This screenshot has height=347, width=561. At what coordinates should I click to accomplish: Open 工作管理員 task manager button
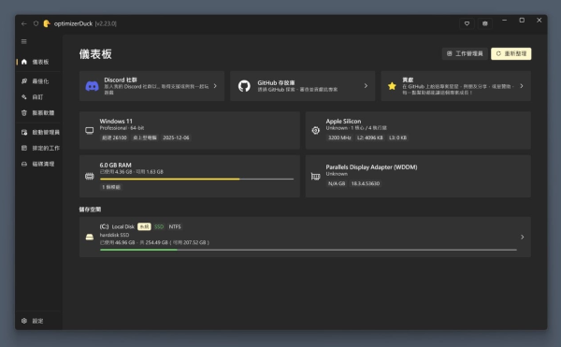pyautogui.click(x=465, y=53)
